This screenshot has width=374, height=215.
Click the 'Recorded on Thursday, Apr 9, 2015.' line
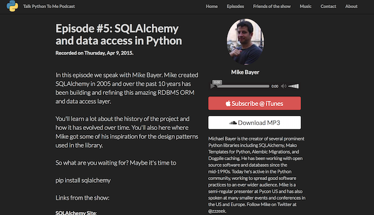pos(95,53)
